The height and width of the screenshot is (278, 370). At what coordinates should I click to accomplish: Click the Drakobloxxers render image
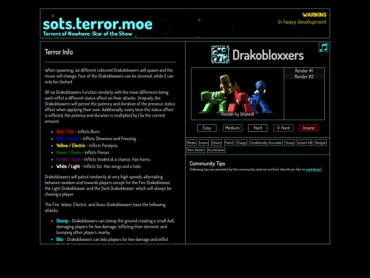point(237,94)
